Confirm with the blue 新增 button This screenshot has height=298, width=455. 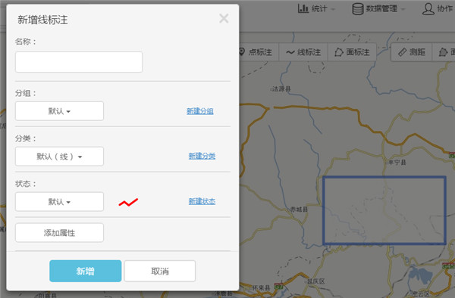(x=85, y=271)
